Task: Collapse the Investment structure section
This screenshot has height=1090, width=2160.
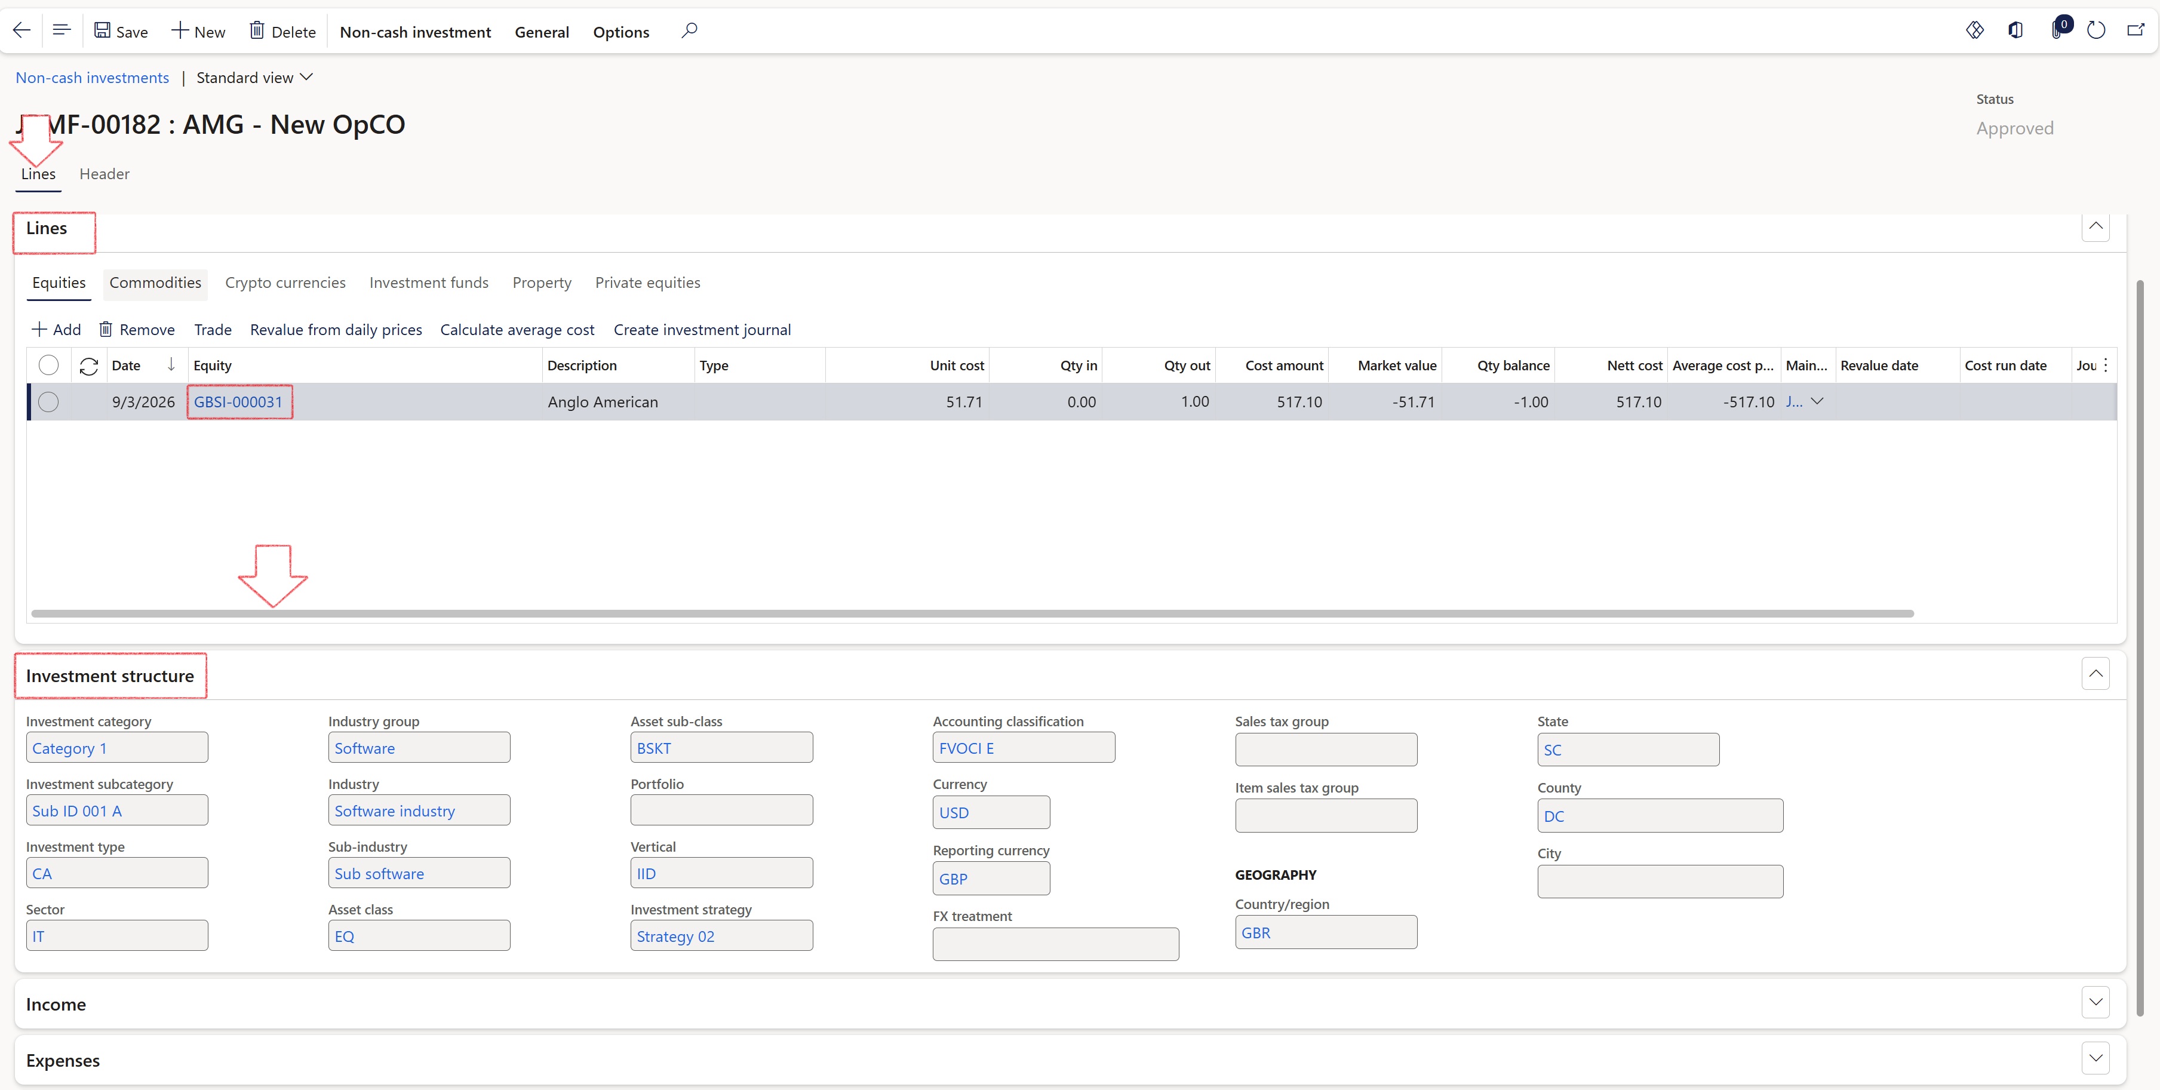Action: [x=2096, y=674]
